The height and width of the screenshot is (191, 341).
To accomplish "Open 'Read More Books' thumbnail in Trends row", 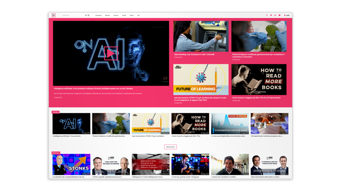I will [x=190, y=124].
